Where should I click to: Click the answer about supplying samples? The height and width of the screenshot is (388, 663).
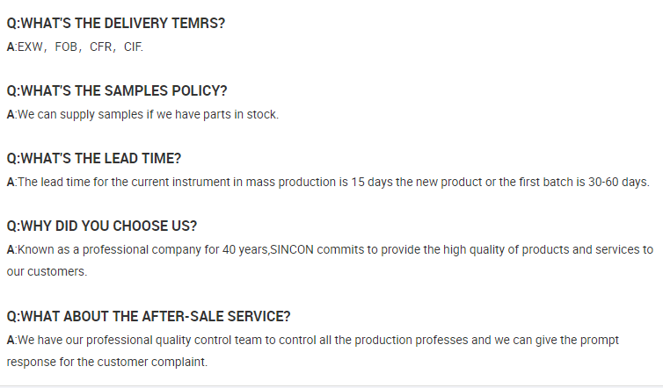click(x=142, y=114)
